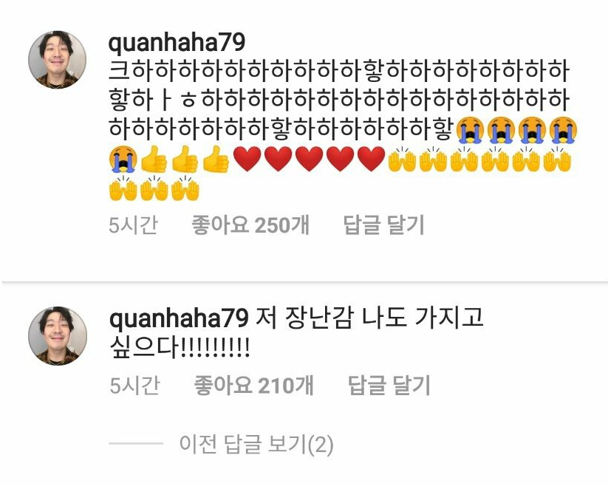Click the 5시간 timestamp beside 좋아요 250개
Image resolution: width=608 pixels, height=486 pixels.
tap(134, 225)
